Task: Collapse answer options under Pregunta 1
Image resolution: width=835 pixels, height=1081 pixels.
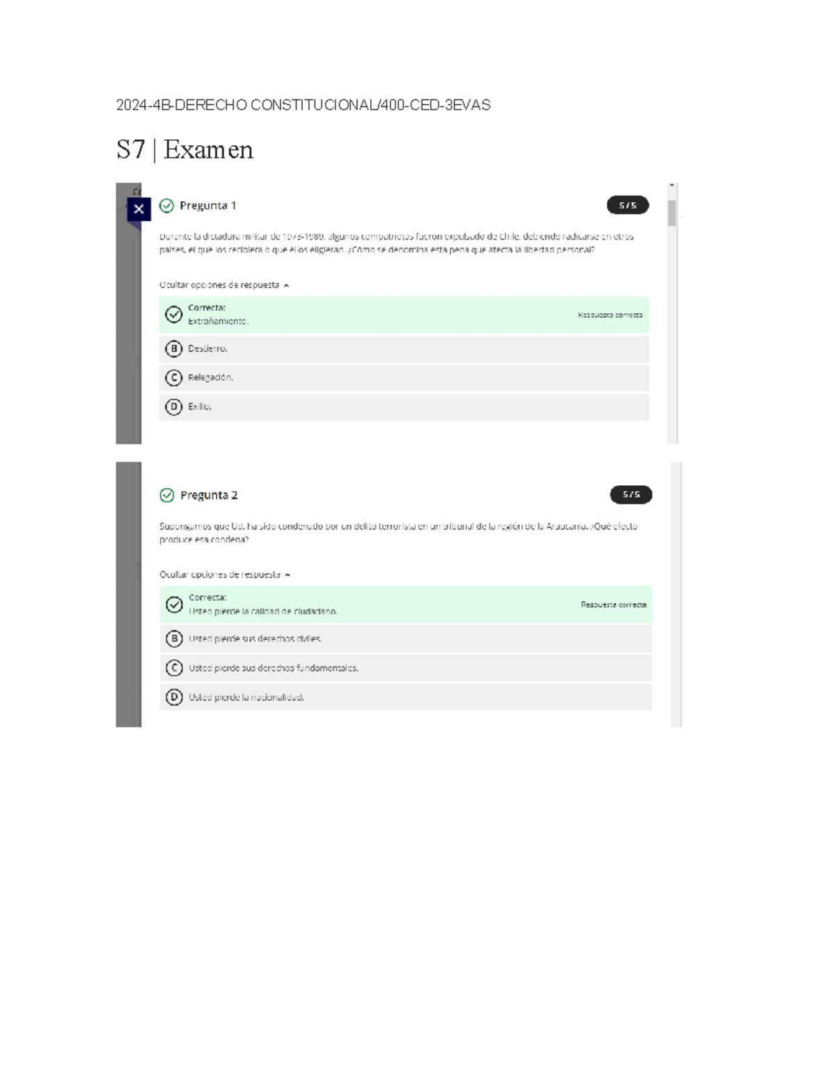Action: point(223,285)
